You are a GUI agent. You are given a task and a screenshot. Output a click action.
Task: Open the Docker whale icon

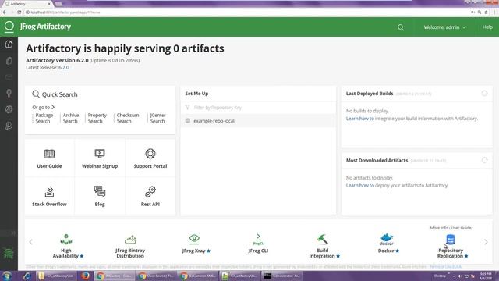pyautogui.click(x=387, y=239)
